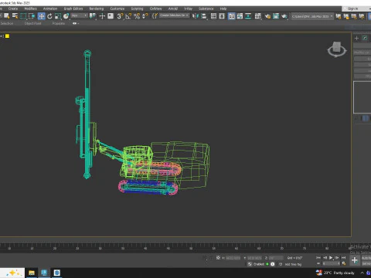Open the Layer Explorer
Screen dimensions: 371x278
tap(222, 16)
